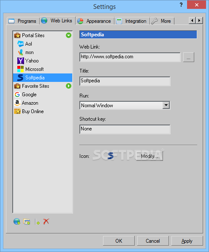Image resolution: width=209 pixels, height=252 pixels.
Task: Select the Buy Online list entry
Action: click(43, 111)
